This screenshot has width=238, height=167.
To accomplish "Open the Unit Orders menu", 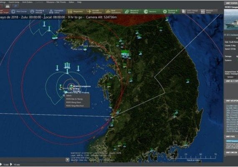I will [x=27, y=2].
